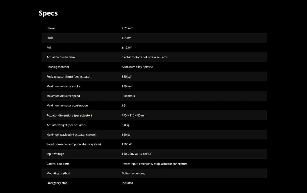
Task: Select Peak actuator thrust label
Action: coord(69,76)
